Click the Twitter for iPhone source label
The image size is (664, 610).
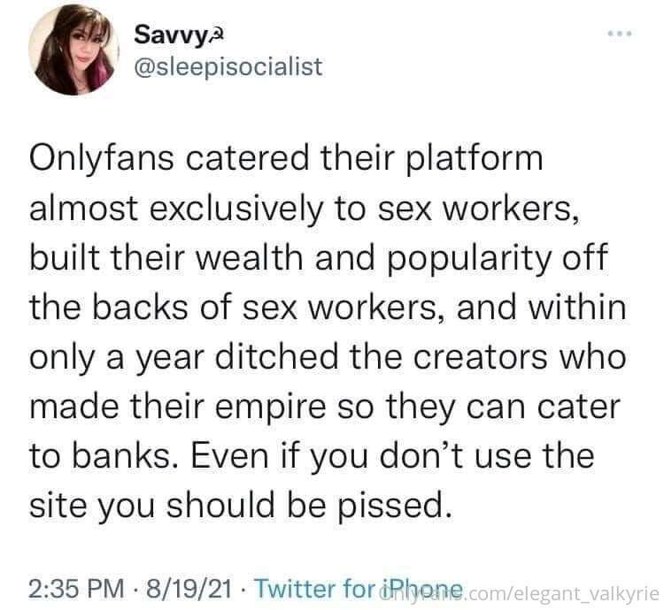[x=354, y=588]
